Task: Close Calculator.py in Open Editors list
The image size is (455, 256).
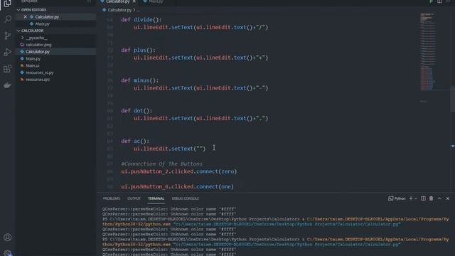Action: (26, 17)
